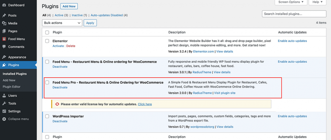Click the Add New button beside Plugins title

[x=69, y=6]
